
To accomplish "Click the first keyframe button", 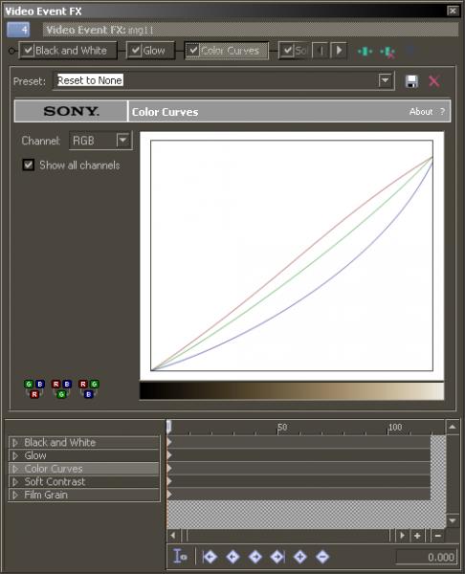I will click(x=210, y=557).
